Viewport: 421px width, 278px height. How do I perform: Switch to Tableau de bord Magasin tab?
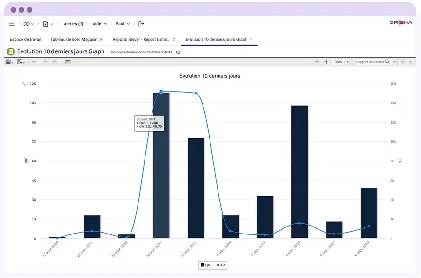(x=74, y=39)
